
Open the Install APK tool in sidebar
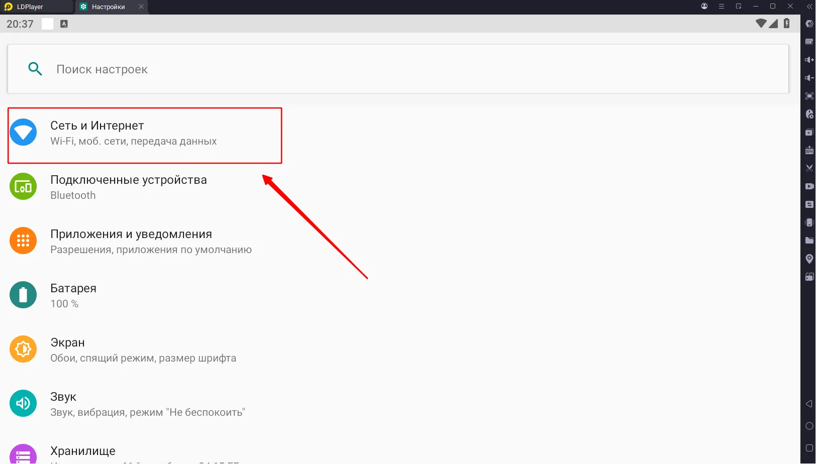[809, 150]
